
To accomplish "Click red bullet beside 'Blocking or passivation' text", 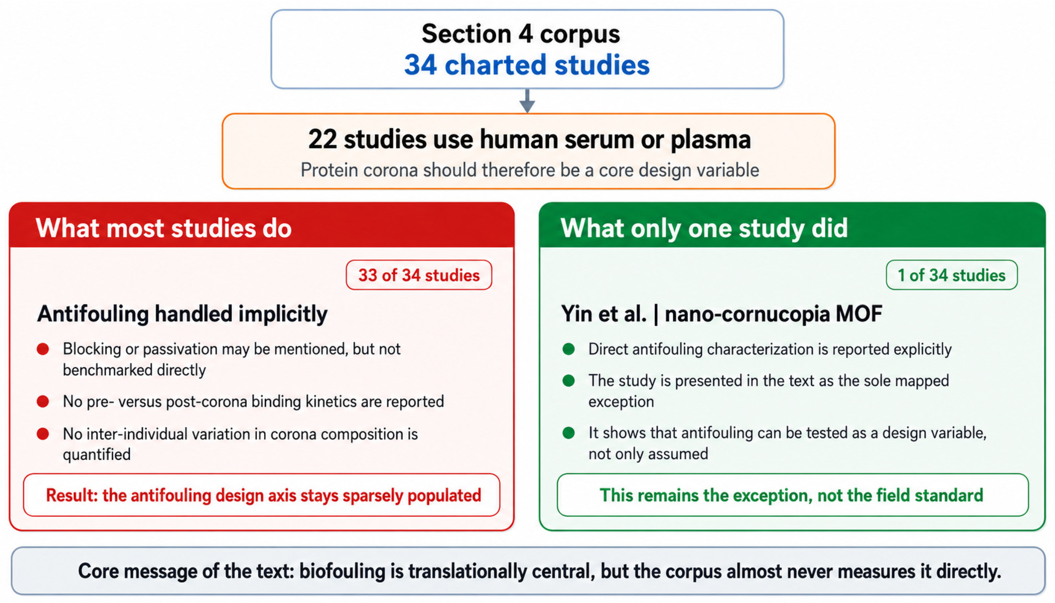I will (x=43, y=349).
